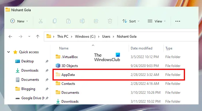Click the folder icon in address bar
Image resolution: width=202 pixels, height=111 pixels.
tap(49, 36)
